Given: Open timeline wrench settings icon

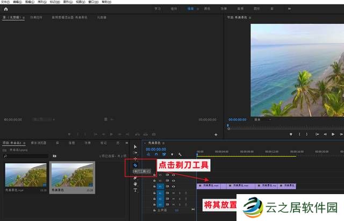Looking at the screenshot, I should (180, 154).
